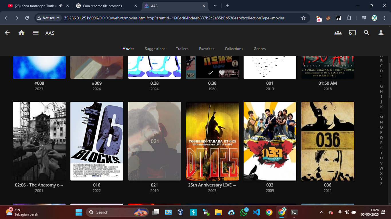Open Terminal from the taskbar
Screen dimensions: 391x219
point(294,212)
